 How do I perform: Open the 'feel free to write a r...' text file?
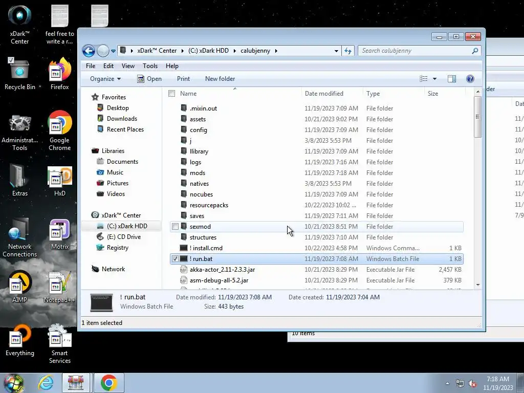[59, 25]
